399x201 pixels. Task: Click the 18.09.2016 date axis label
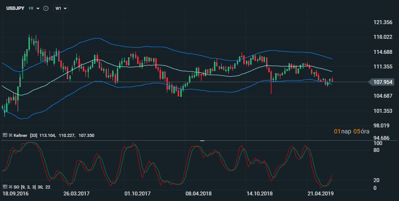point(15,194)
